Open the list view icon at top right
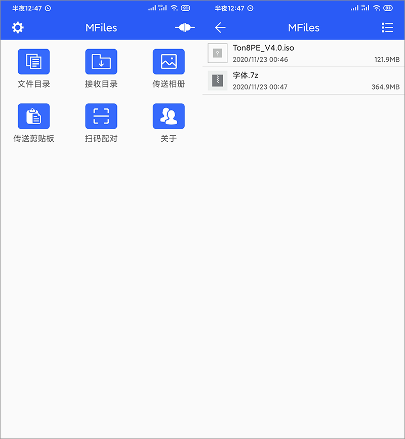This screenshot has width=405, height=439. tap(387, 27)
